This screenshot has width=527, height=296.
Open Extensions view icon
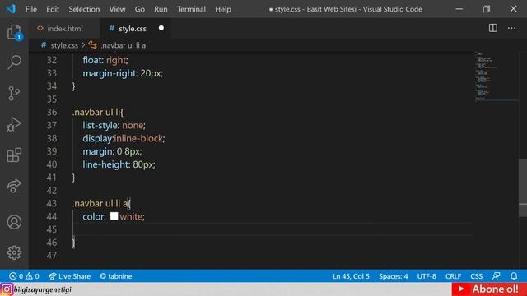point(14,155)
